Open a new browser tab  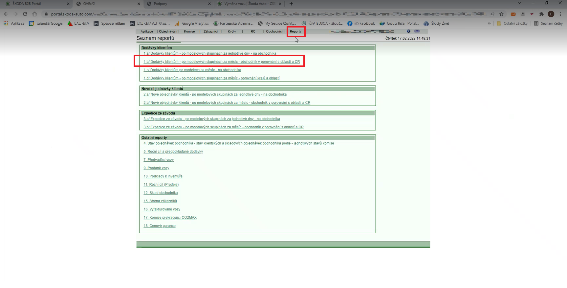[291, 4]
